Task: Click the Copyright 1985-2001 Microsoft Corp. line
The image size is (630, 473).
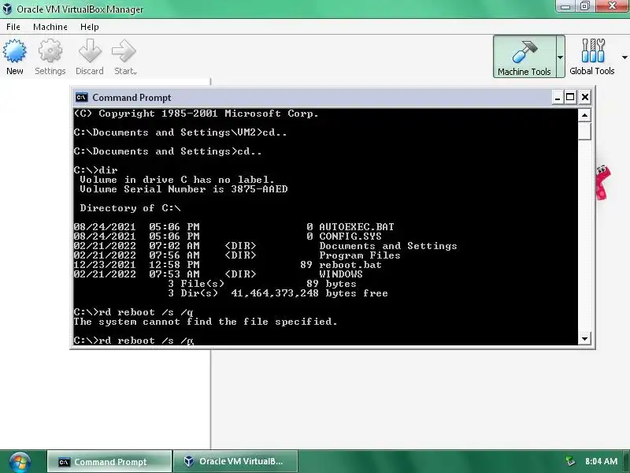Action: click(196, 114)
